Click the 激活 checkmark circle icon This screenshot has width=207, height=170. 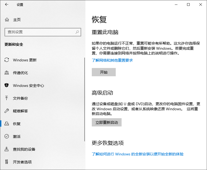7,136
